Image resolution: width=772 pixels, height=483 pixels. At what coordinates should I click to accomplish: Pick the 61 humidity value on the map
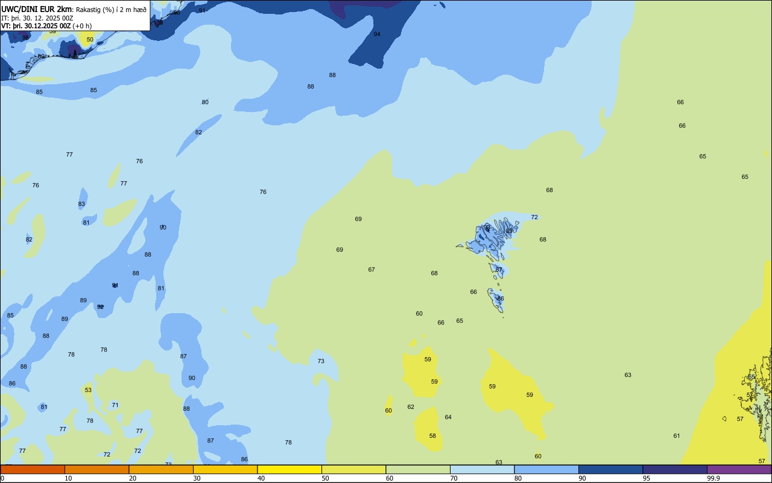tap(677, 436)
